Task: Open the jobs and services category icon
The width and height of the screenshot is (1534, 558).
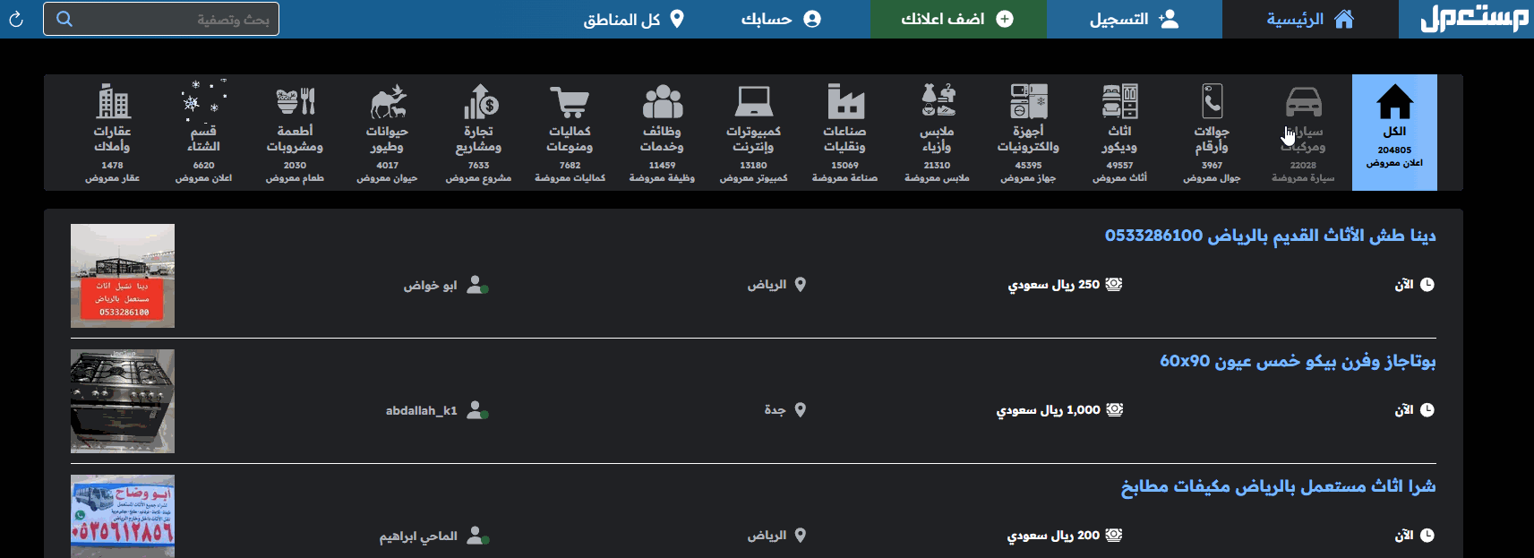Action: (662, 102)
